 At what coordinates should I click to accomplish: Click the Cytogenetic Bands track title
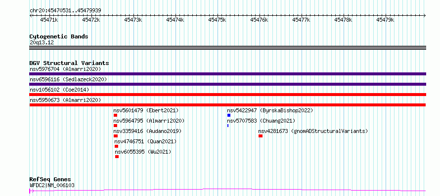pos(59,36)
